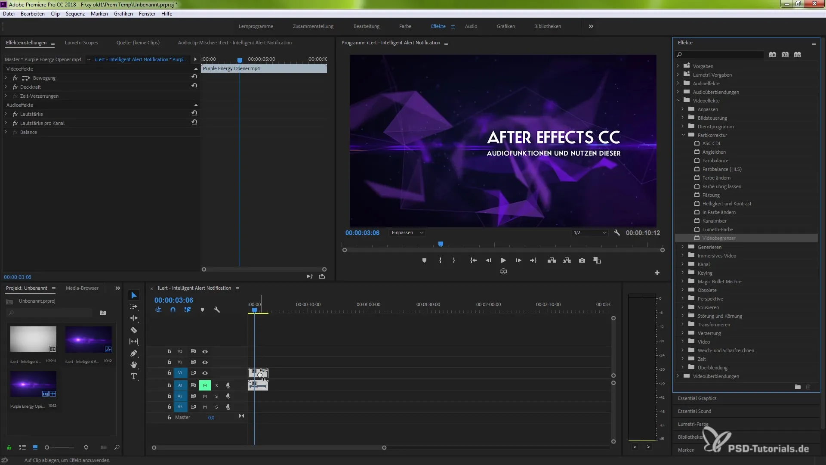Create new custom bin in Effects panel
The image size is (826, 465).
pos(798,387)
